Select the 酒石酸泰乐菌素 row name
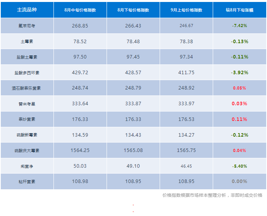The image size is (267, 216). coord(26,88)
